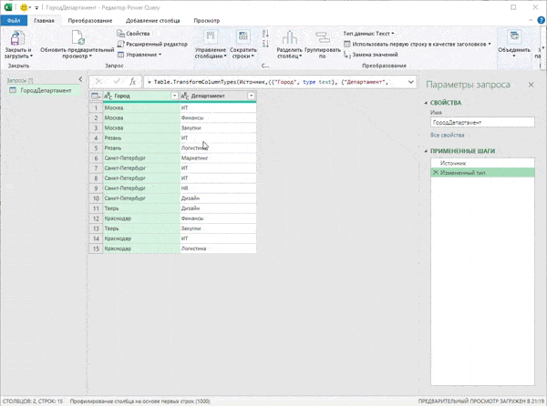Screen dimensions: 547x406
Task: Collapse the ПРИМЕНЕННЫЕ ШАГИ section
Action: pyautogui.click(x=426, y=151)
